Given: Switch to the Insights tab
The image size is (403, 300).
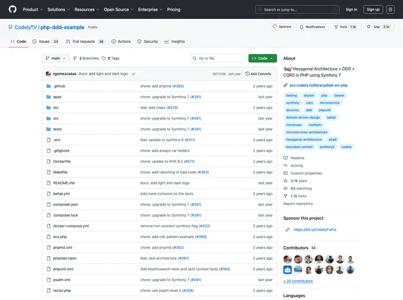Looking at the screenshot, I should (175, 42).
